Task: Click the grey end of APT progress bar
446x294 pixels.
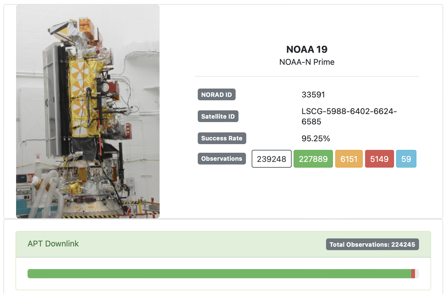Action: tap(417, 274)
